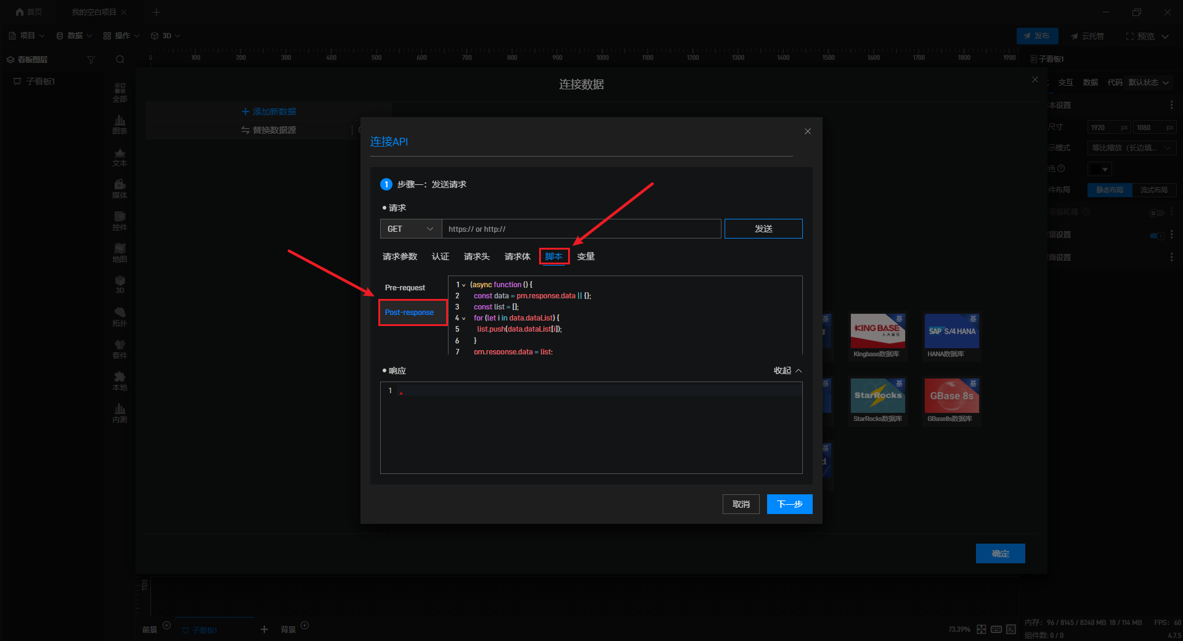Open a new project tab with the plus icon
This screenshot has height=641, width=1183.
(x=156, y=12)
